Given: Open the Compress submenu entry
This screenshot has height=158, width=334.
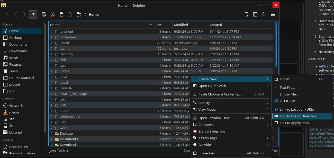Looking at the screenshot, I should coord(231,125).
